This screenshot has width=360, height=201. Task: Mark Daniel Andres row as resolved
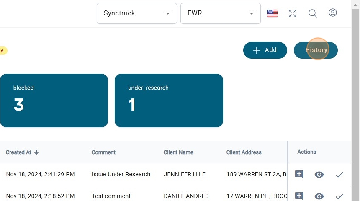coord(339,196)
